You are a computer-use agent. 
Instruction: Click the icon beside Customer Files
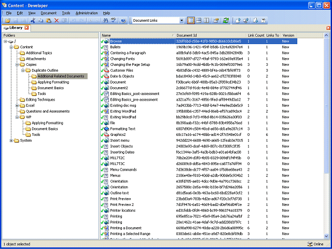click(x=106, y=71)
